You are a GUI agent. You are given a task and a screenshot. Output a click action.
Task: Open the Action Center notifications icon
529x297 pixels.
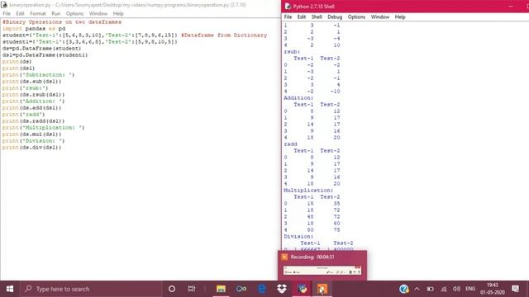coord(515,289)
